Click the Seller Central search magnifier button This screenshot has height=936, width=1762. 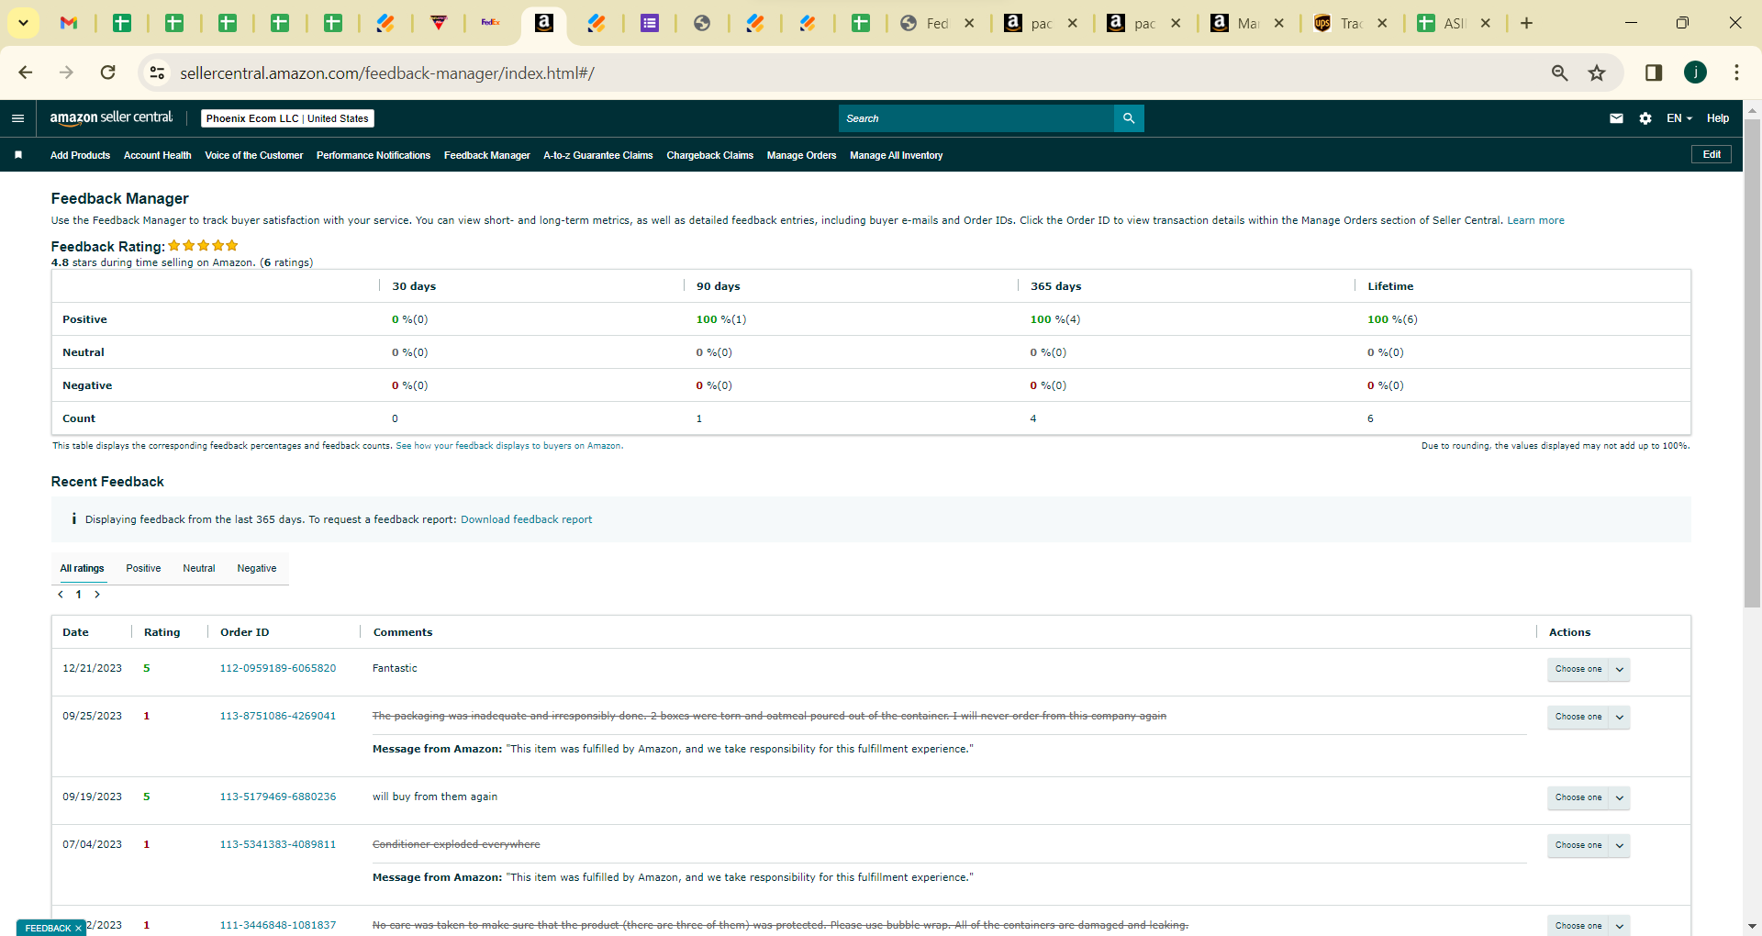pos(1129,118)
